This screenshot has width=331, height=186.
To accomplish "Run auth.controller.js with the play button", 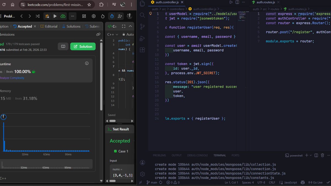I will click(231, 2).
